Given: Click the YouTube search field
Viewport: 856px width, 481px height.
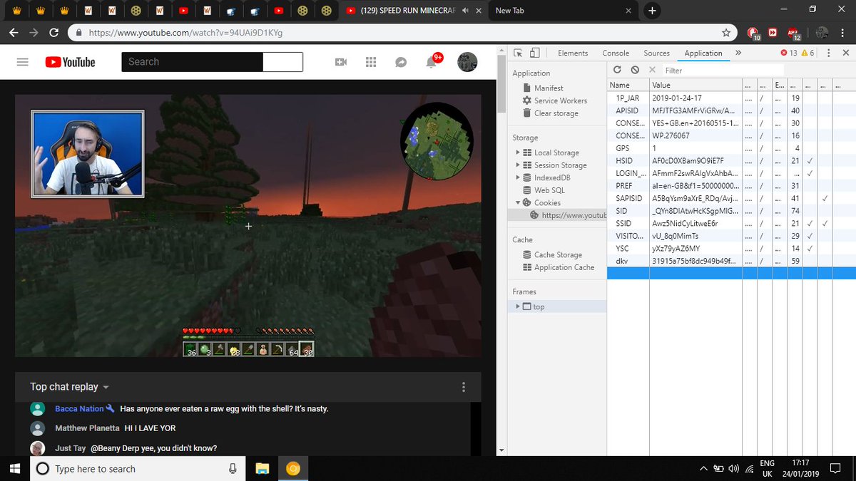Looking at the screenshot, I should 192,62.
